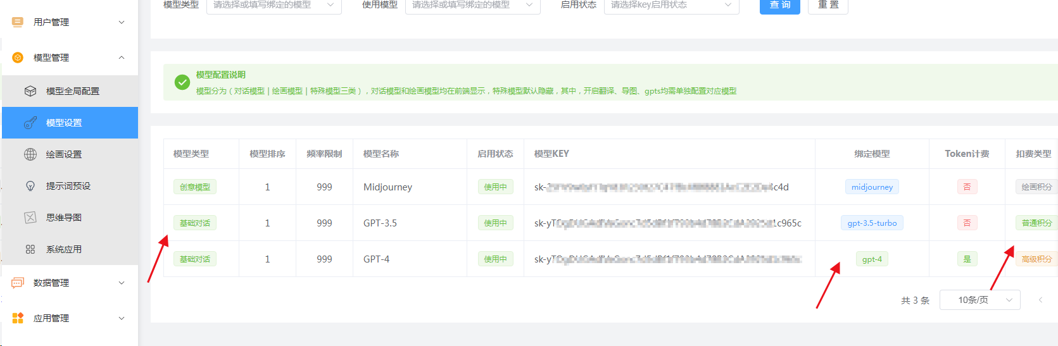Click the 频率限制 column header
Viewport: 1058px width, 346px height.
(x=324, y=154)
